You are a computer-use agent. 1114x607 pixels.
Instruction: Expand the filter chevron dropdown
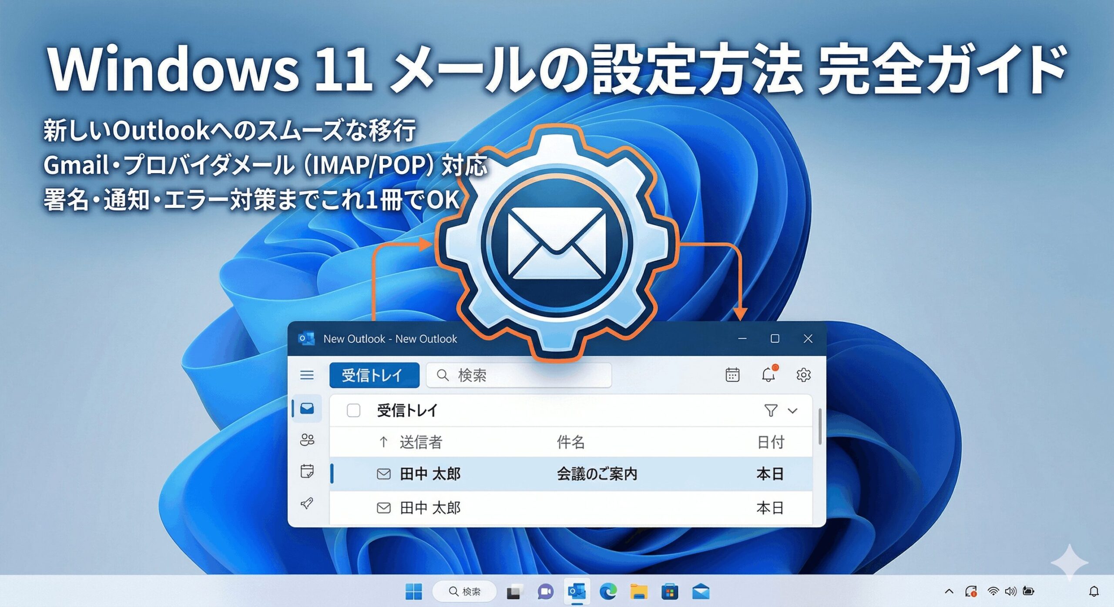tap(793, 410)
